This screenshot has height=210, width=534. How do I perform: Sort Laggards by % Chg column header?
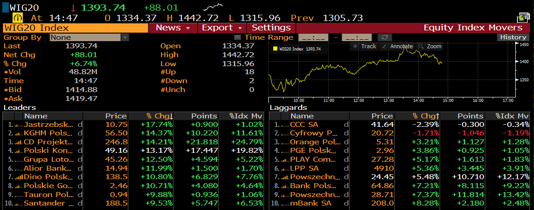click(416, 116)
